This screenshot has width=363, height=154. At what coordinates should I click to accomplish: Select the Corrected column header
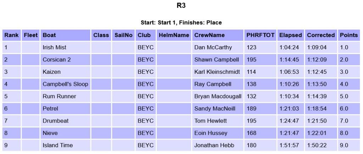click(x=320, y=35)
